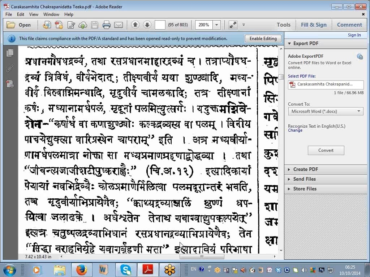Switch to the Fill & Sign tab

[314, 25]
